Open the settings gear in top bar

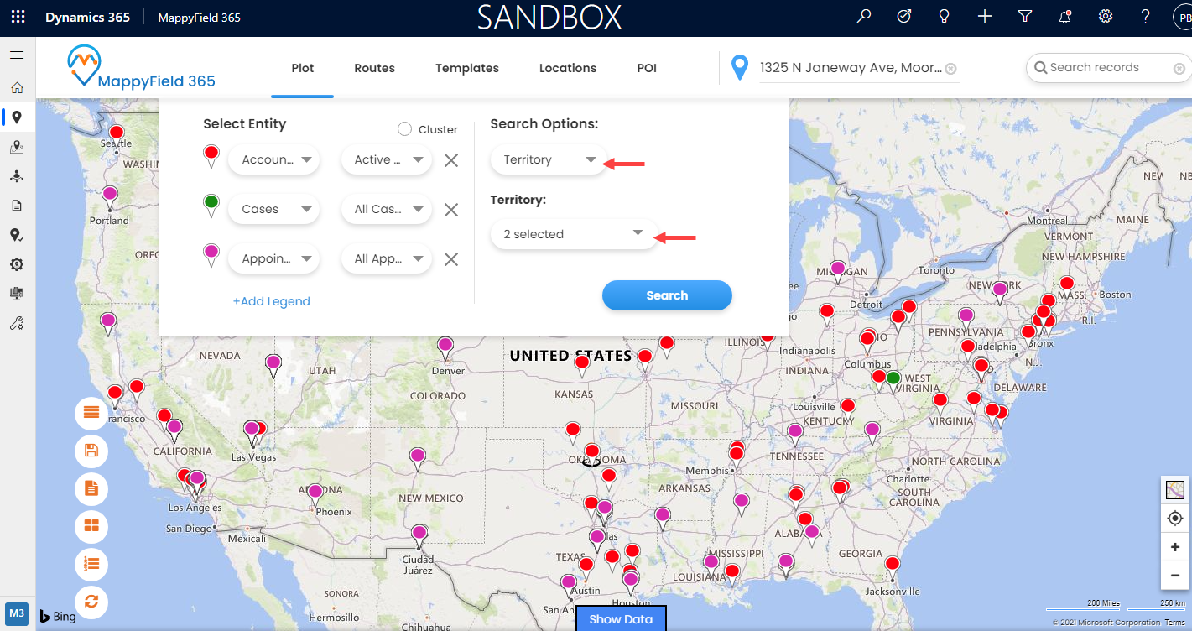click(1106, 16)
